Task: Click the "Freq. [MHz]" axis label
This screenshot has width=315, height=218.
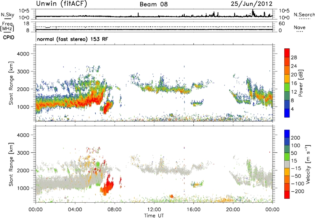Action: tap(7, 27)
